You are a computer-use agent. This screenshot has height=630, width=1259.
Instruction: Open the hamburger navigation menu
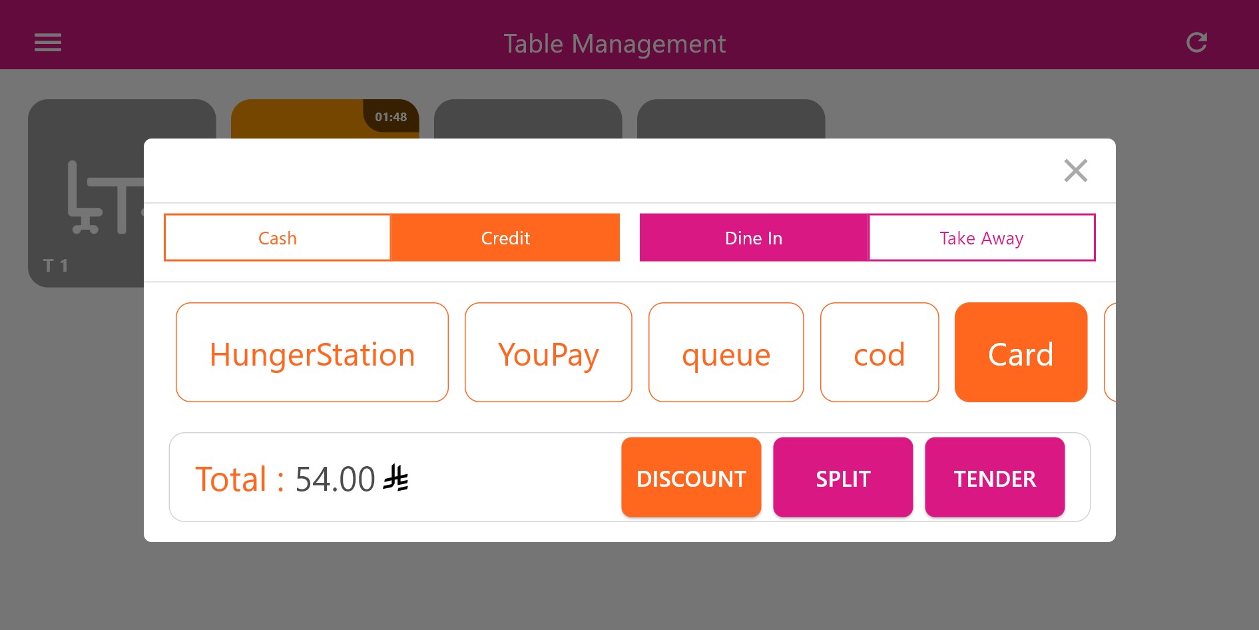[48, 43]
